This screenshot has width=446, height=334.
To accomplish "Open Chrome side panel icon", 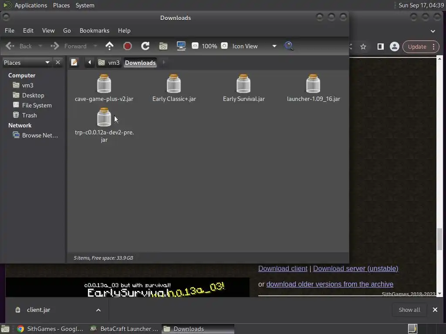I will pos(380,47).
